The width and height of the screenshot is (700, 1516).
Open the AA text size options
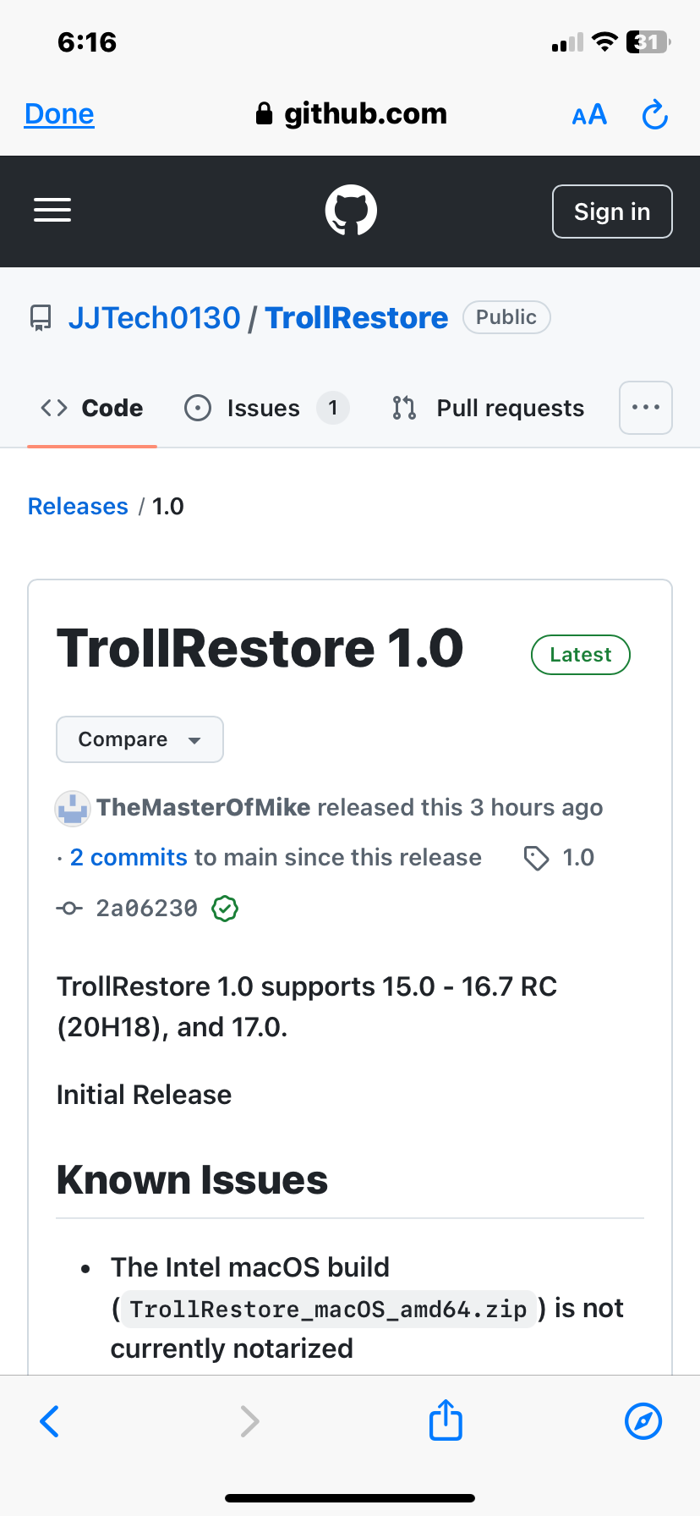[589, 114]
